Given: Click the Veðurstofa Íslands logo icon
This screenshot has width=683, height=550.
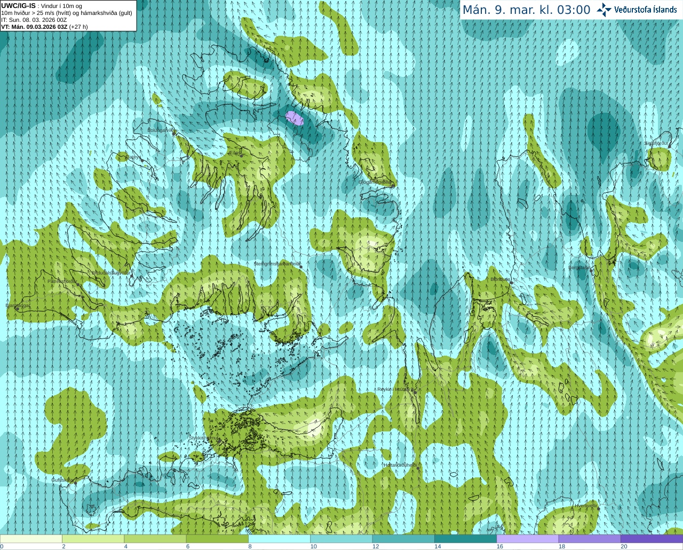Looking at the screenshot, I should [x=604, y=10].
